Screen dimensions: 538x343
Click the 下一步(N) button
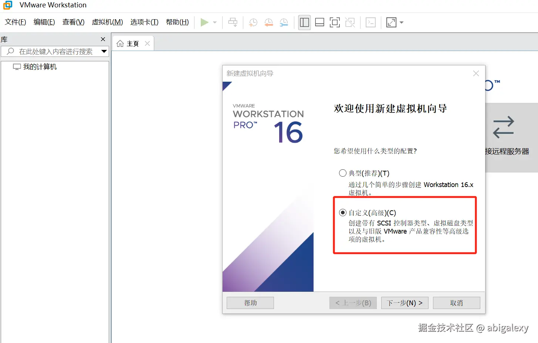click(x=405, y=303)
